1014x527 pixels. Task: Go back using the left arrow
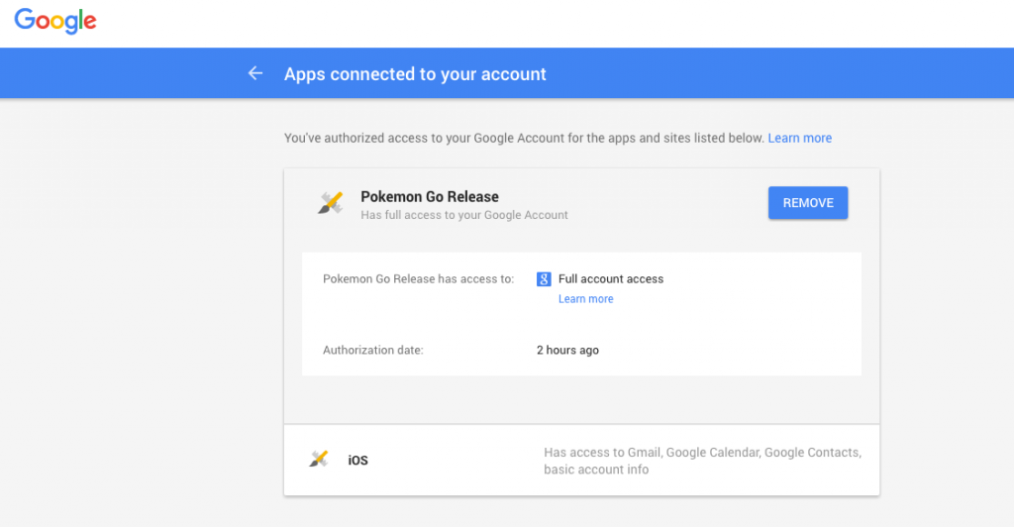pyautogui.click(x=255, y=73)
